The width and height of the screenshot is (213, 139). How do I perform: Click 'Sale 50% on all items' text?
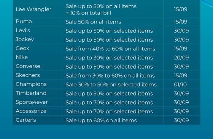pyautogui.click(x=93, y=22)
